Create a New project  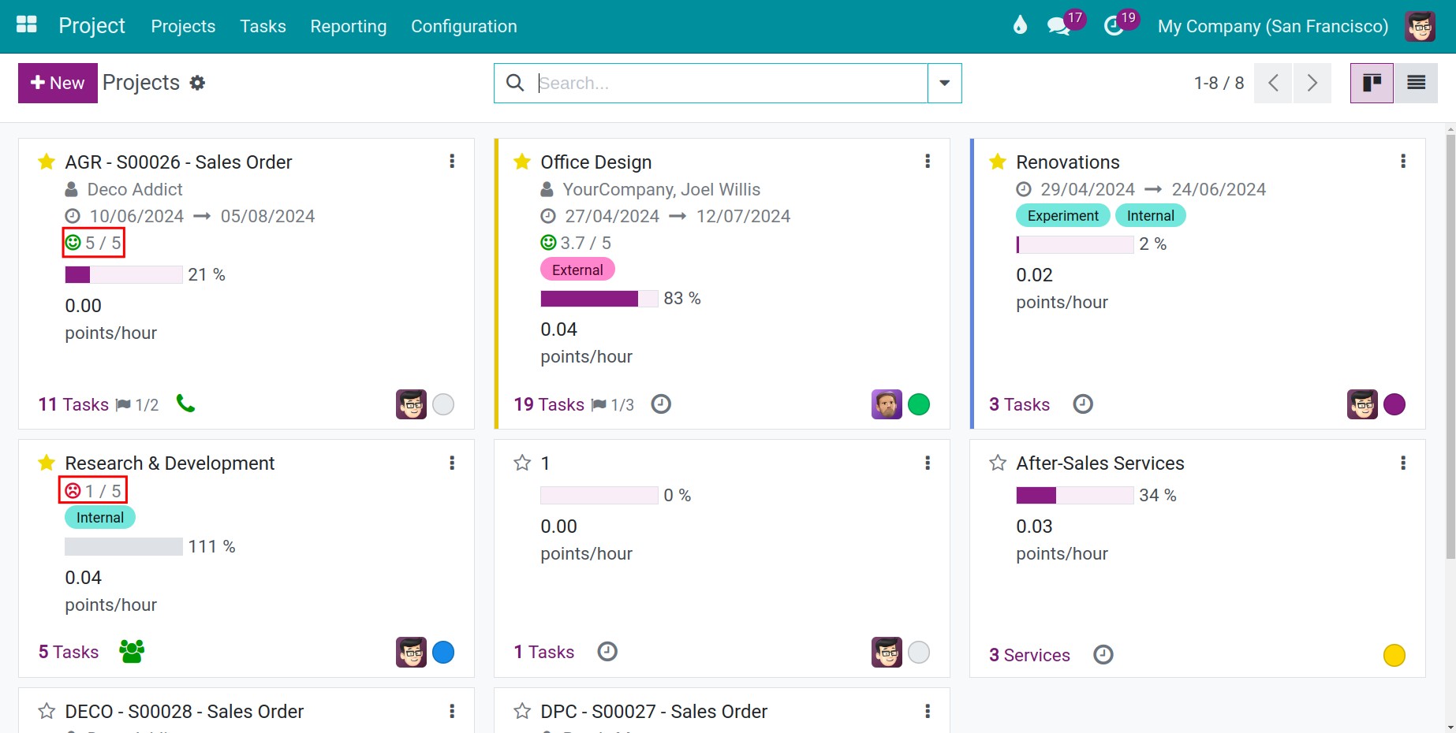coord(58,83)
